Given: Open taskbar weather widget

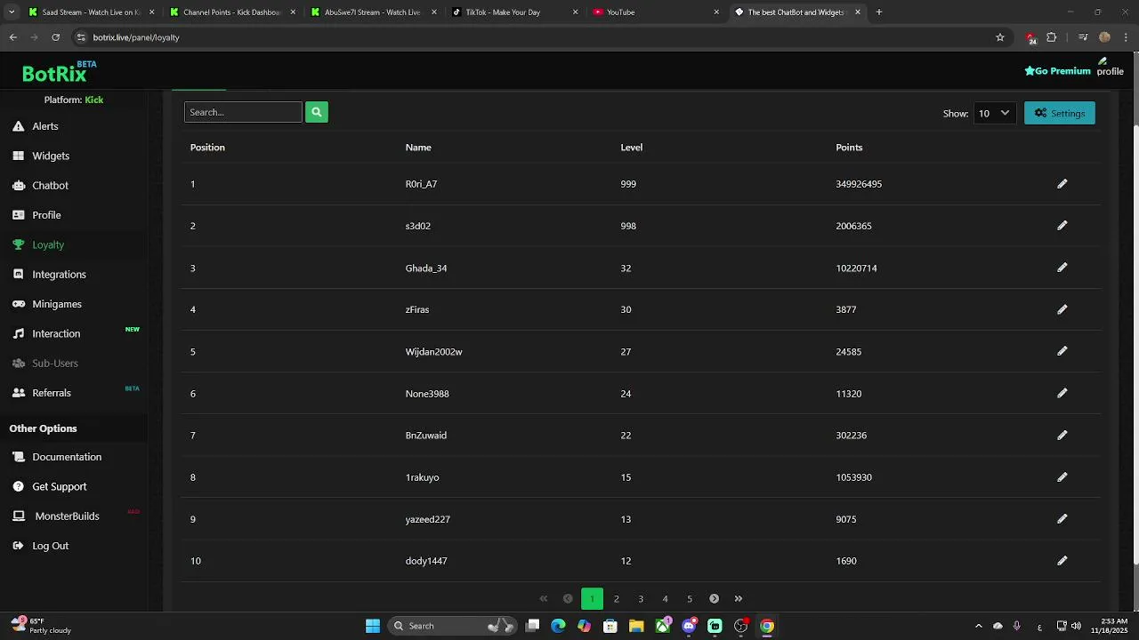Looking at the screenshot, I should pos(40,626).
